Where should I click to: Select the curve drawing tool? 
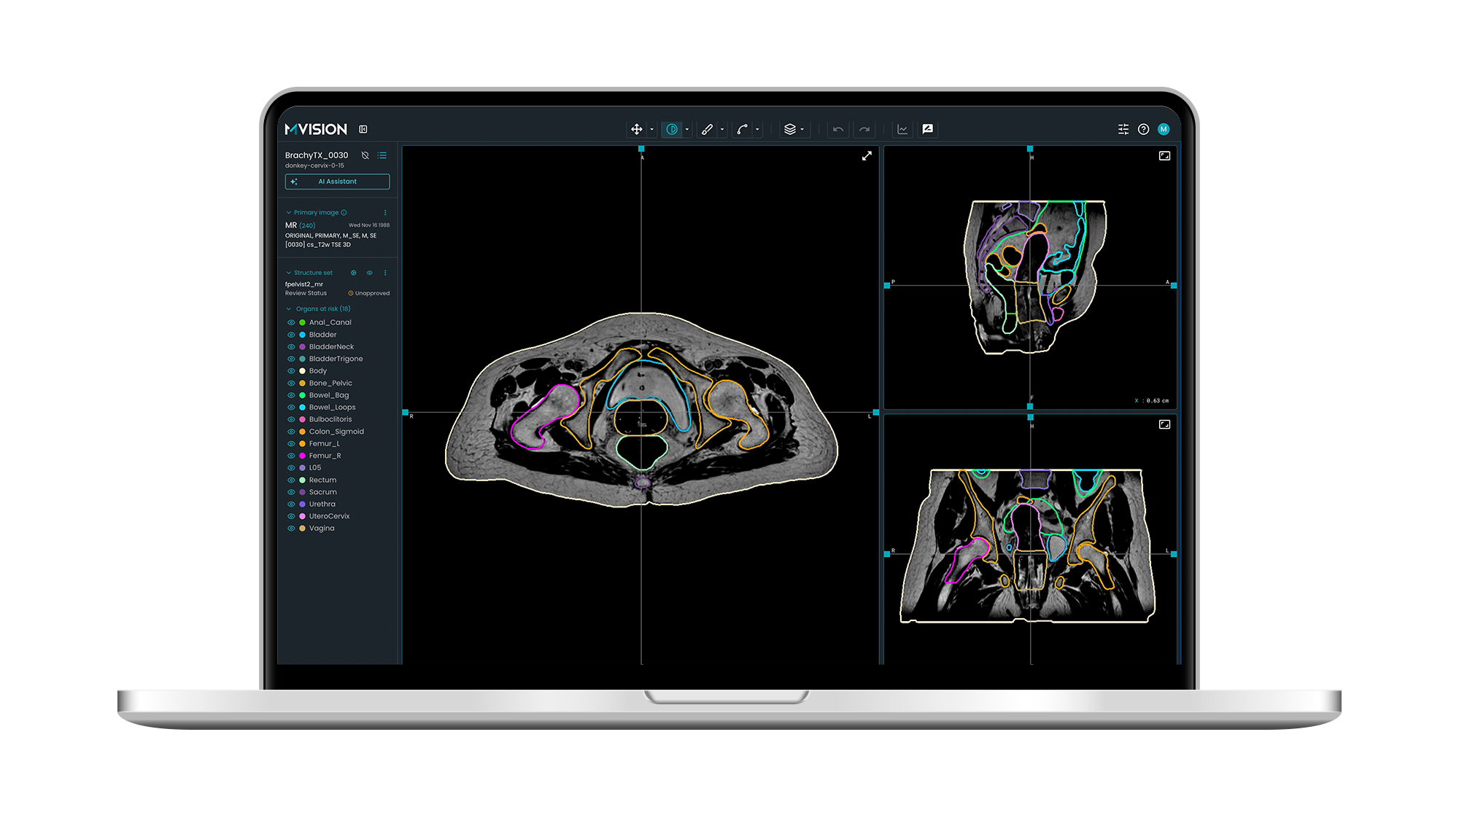pos(742,129)
